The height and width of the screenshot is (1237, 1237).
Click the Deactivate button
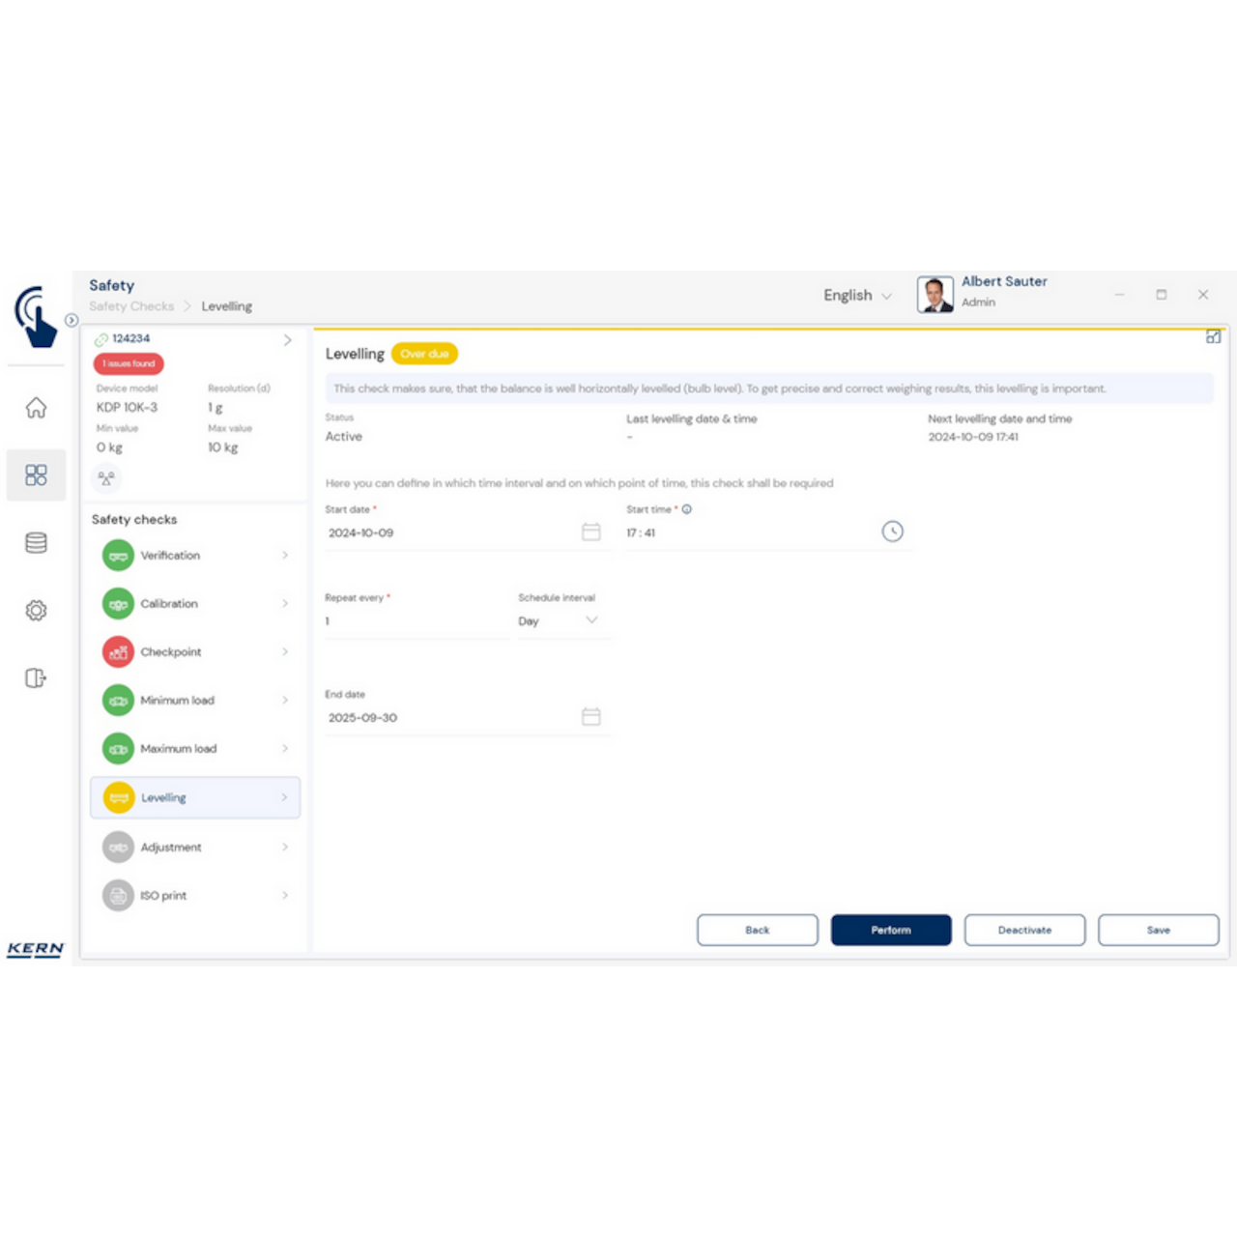tap(1024, 930)
